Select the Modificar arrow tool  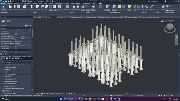(x=4, y=8)
